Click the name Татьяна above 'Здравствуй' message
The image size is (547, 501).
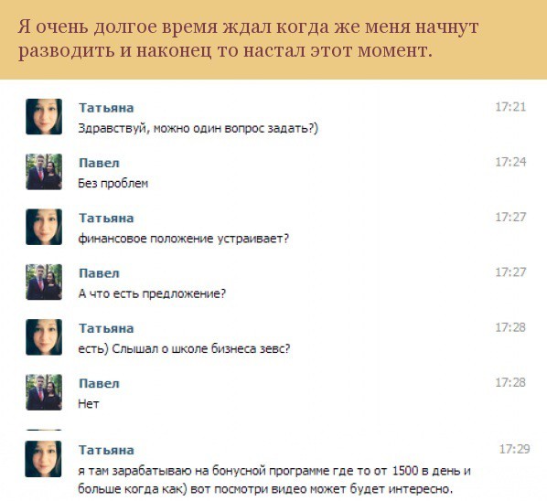pyautogui.click(x=106, y=108)
